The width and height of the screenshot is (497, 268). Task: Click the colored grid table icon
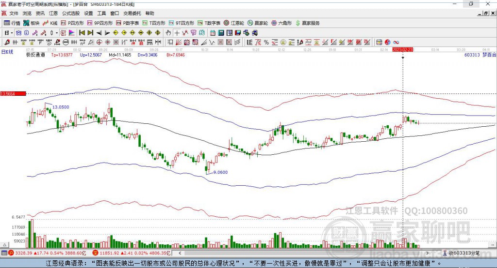[379, 42]
